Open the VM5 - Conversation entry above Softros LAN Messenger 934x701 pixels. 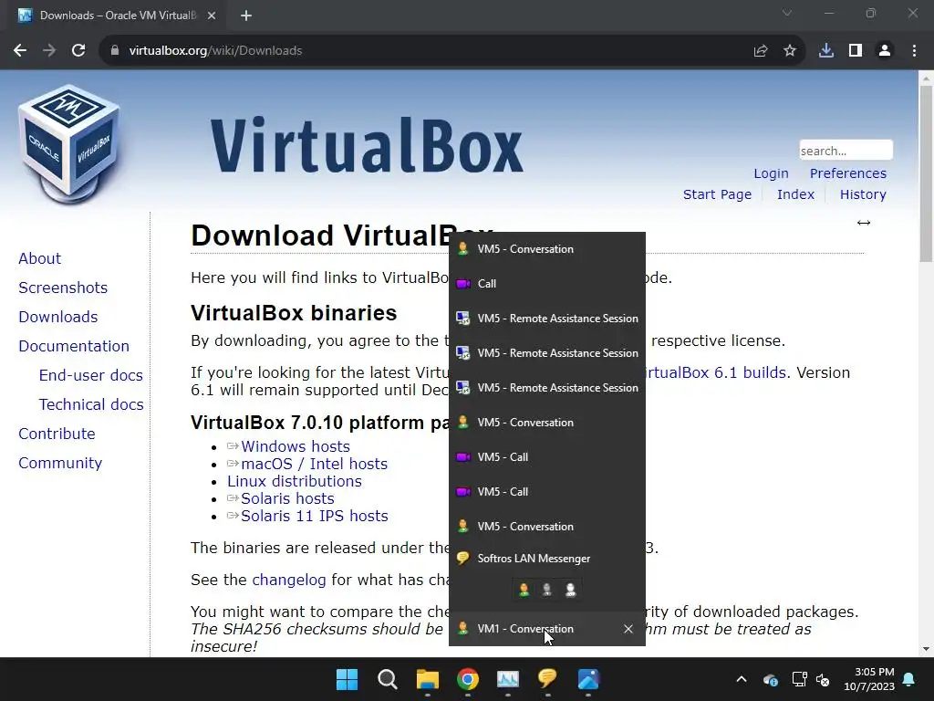[547, 527]
